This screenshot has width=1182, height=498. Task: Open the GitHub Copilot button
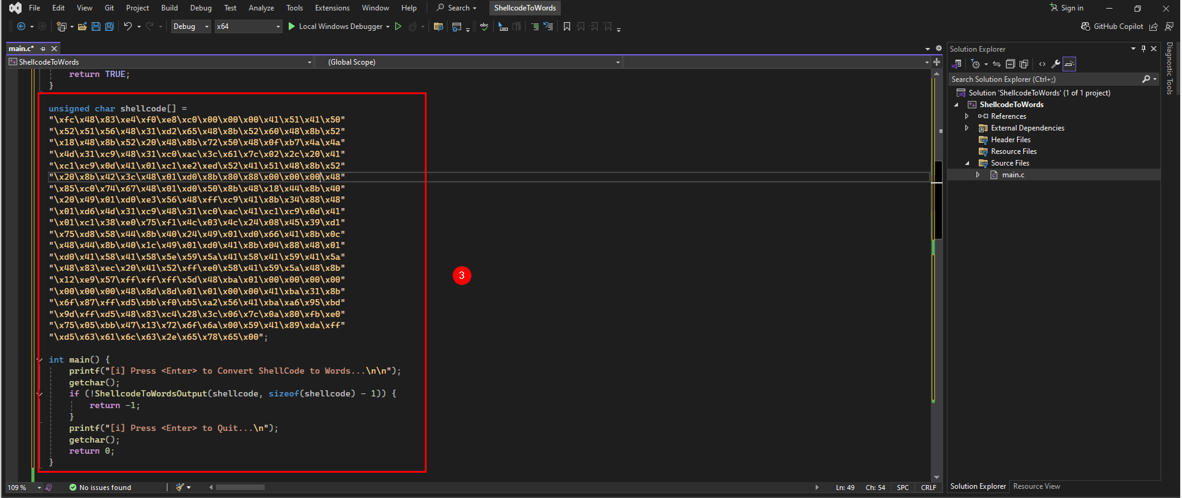pos(1112,26)
